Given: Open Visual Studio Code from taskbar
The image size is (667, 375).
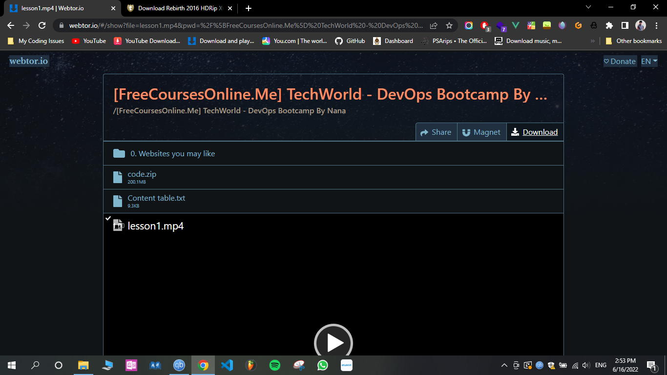Looking at the screenshot, I should coord(227,365).
